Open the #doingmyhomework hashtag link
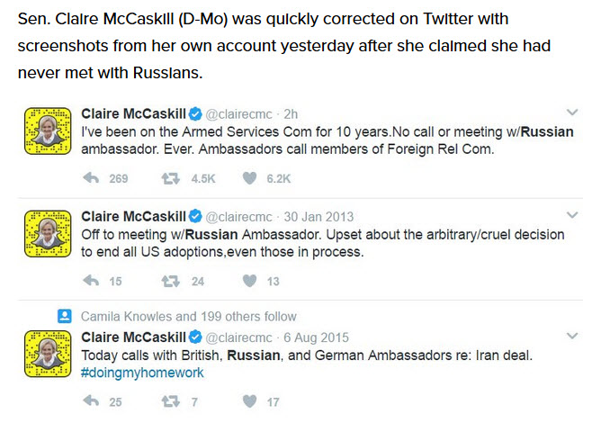 point(142,373)
